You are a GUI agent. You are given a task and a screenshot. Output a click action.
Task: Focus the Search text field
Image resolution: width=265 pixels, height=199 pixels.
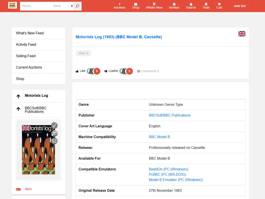pos(36,6)
